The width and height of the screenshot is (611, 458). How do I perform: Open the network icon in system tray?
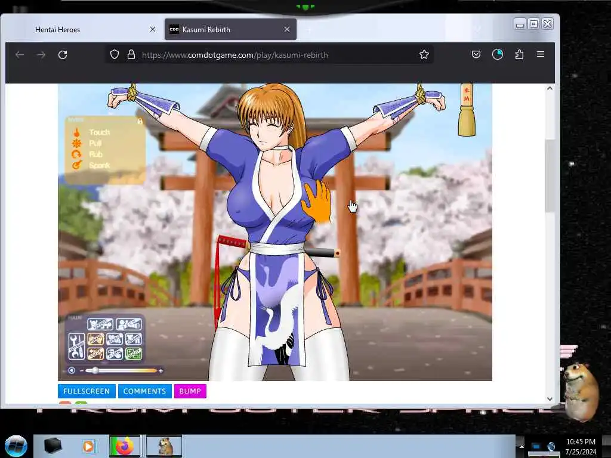coord(536,446)
